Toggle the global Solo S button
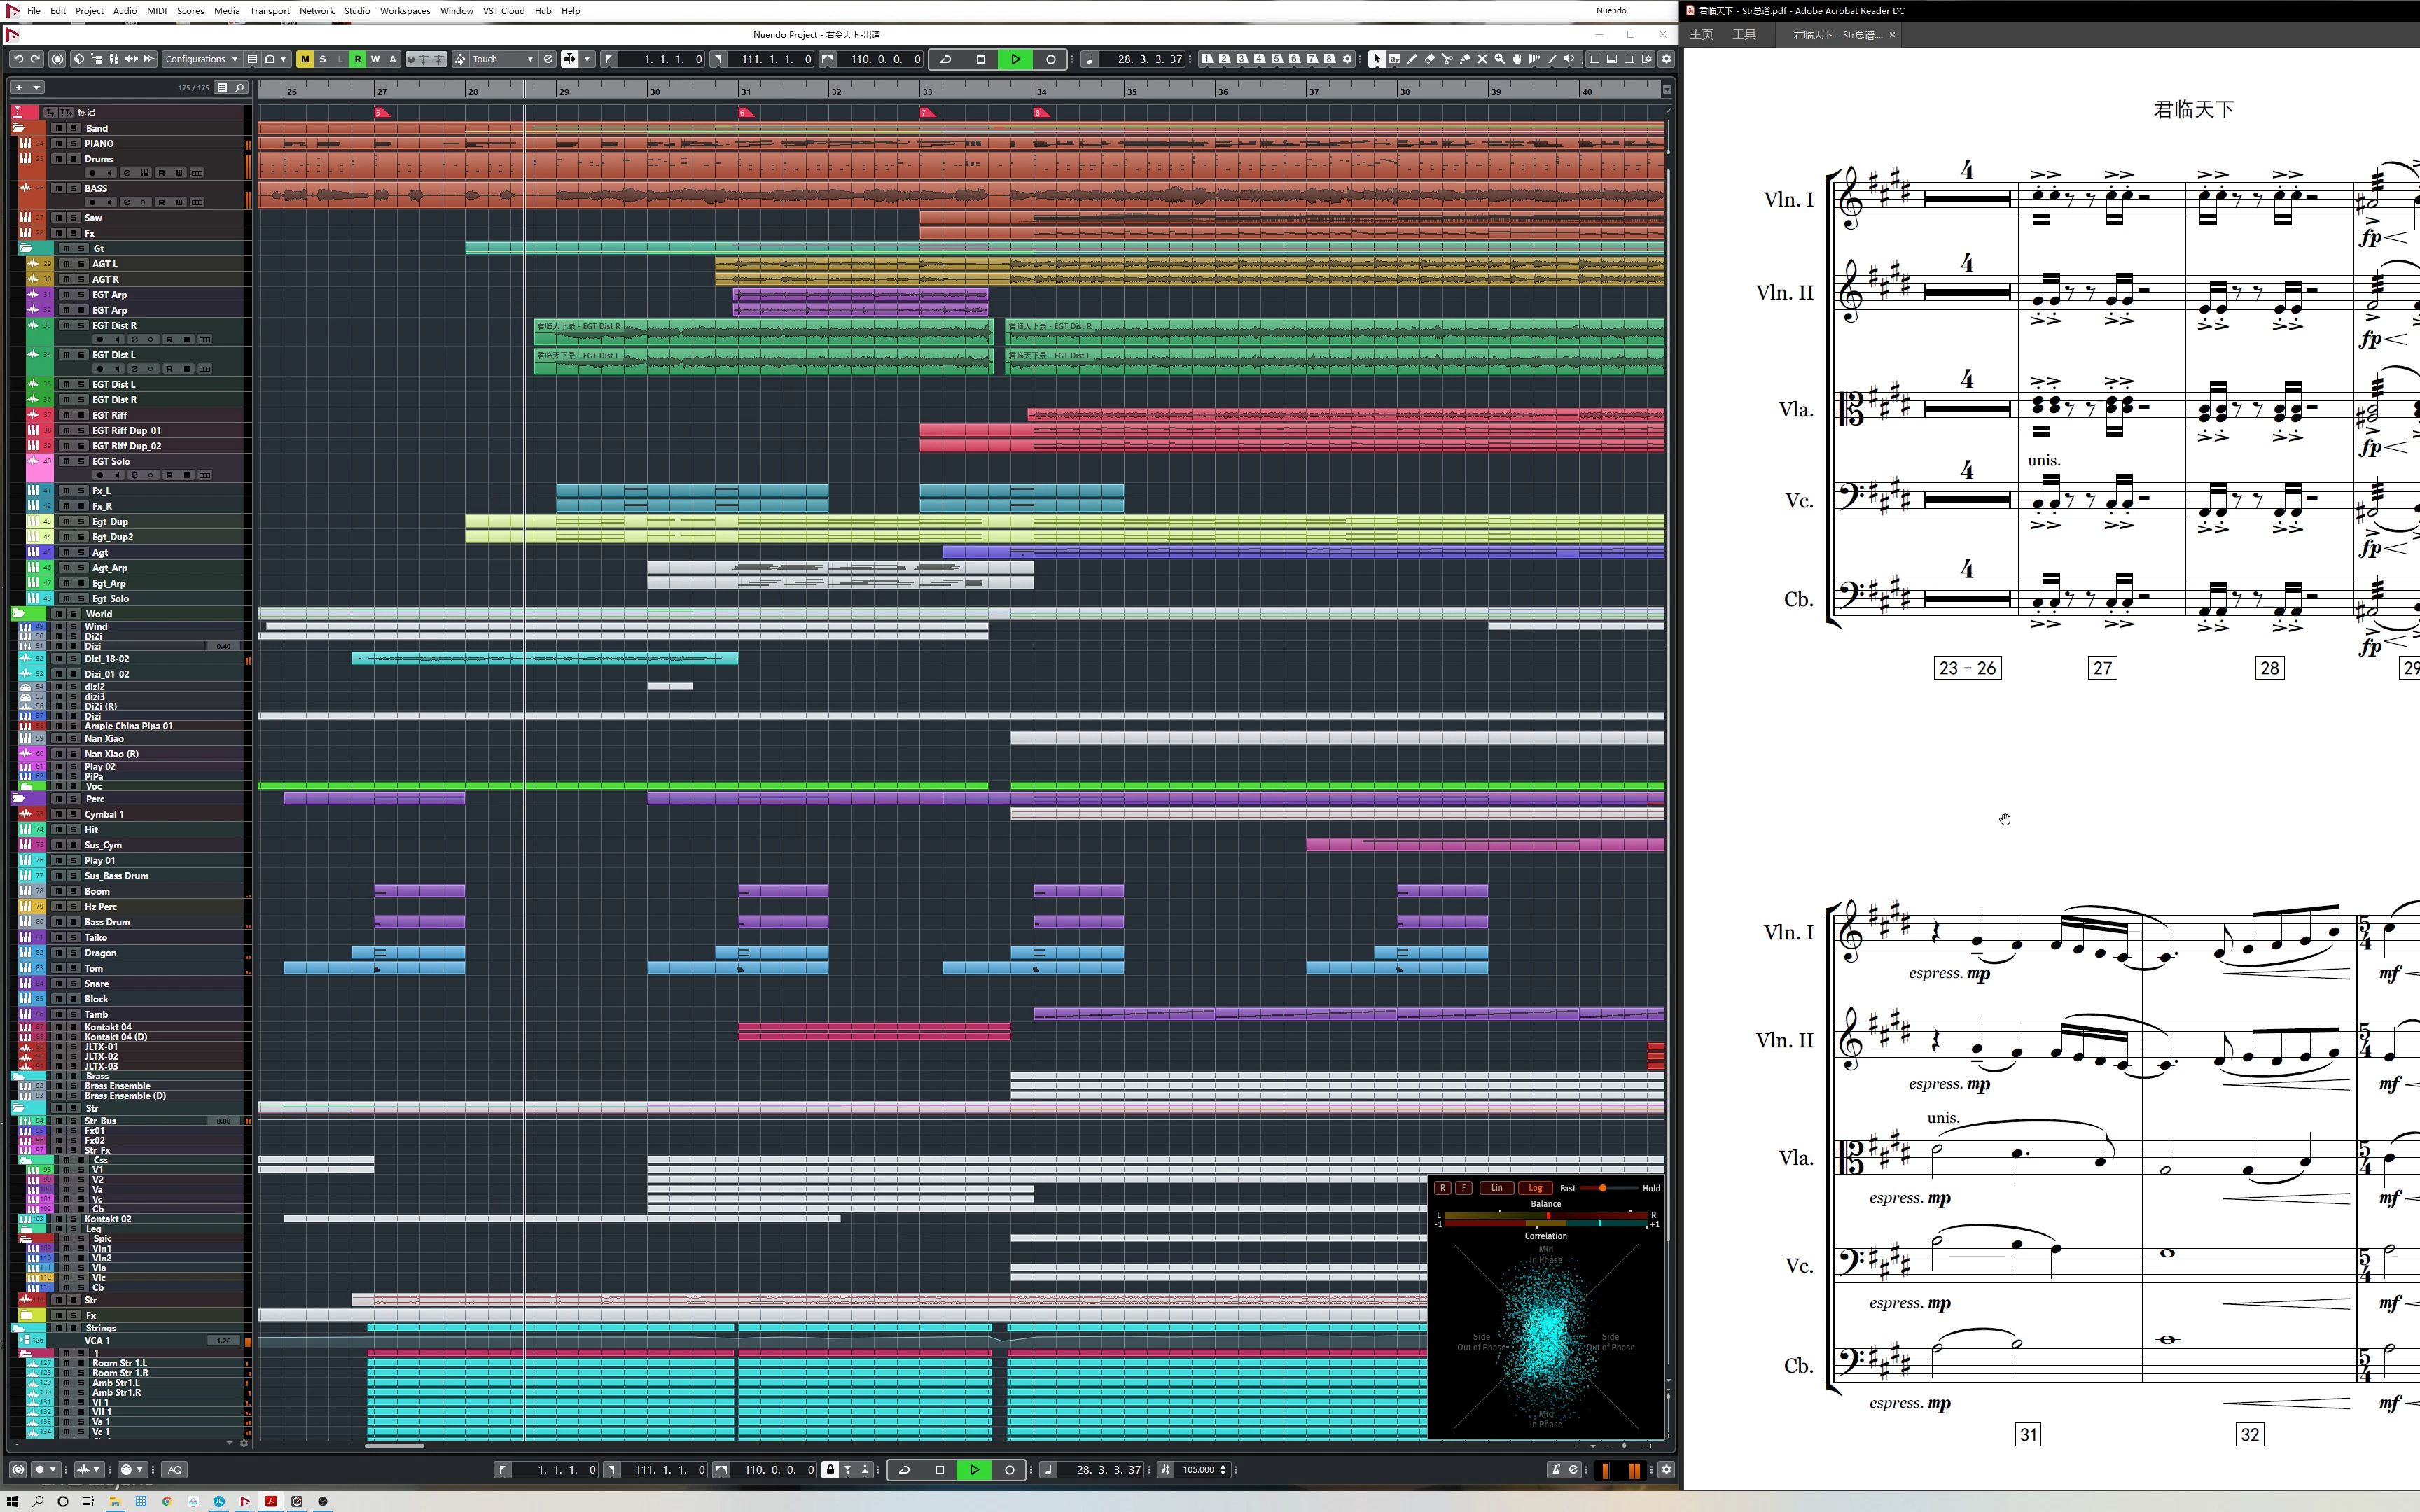Image resolution: width=2420 pixels, height=1512 pixels. (x=322, y=59)
